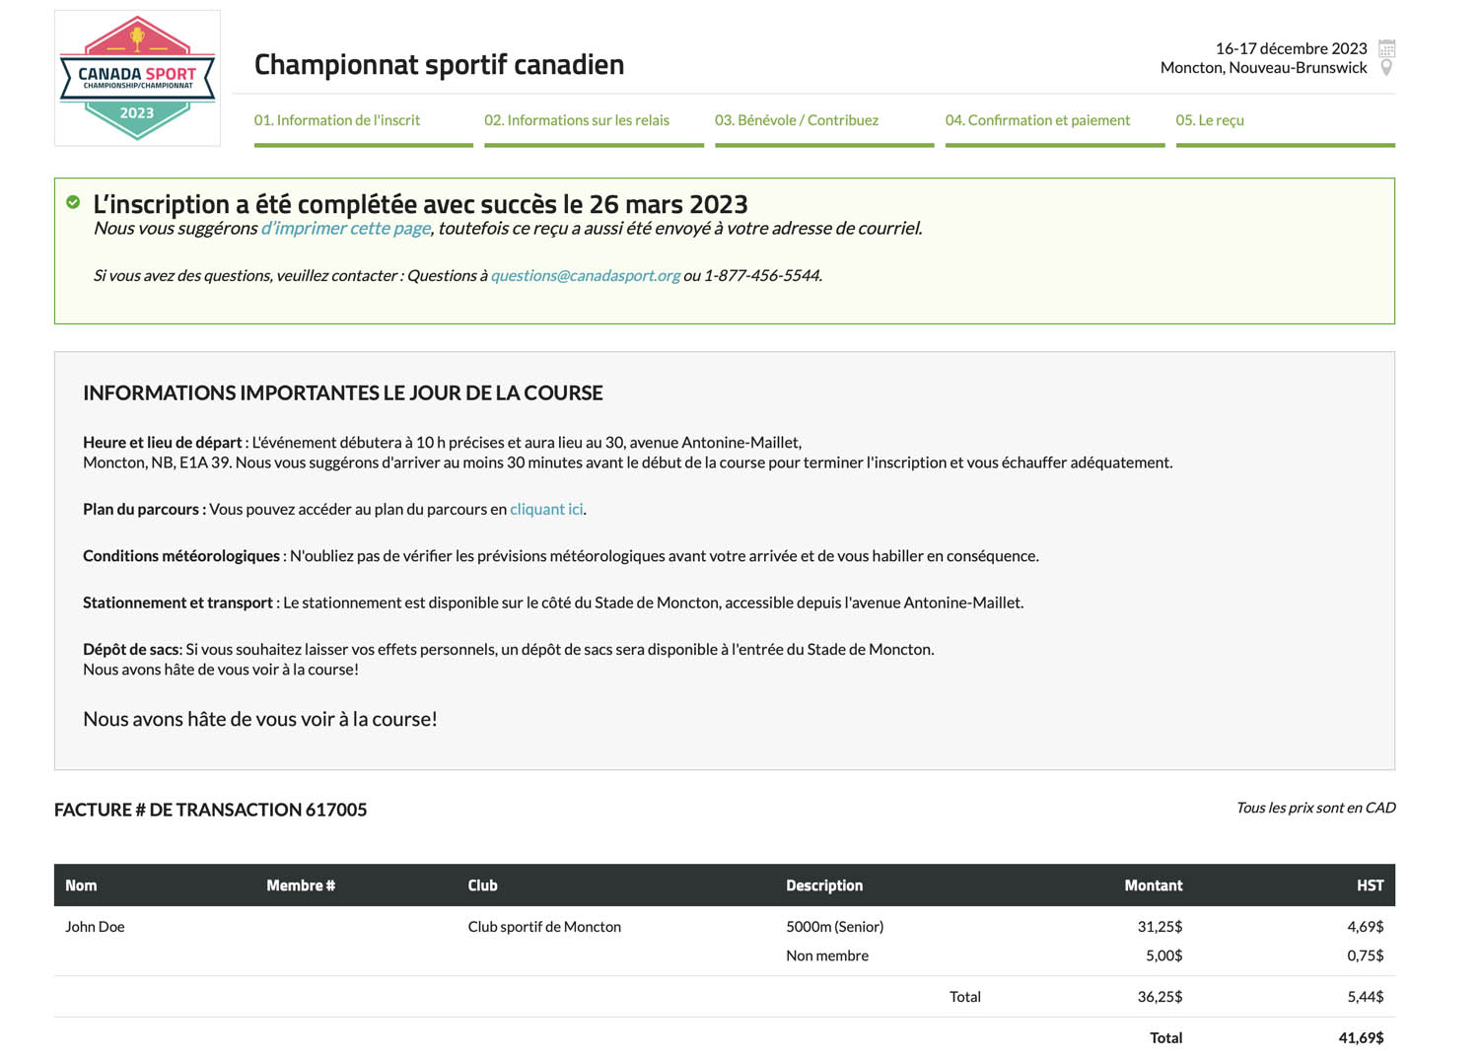
Task: Click the questions@canadasport.org email link
Action: click(586, 275)
